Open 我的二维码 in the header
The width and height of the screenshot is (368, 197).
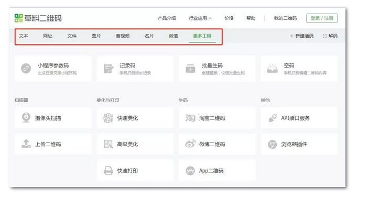tap(285, 18)
